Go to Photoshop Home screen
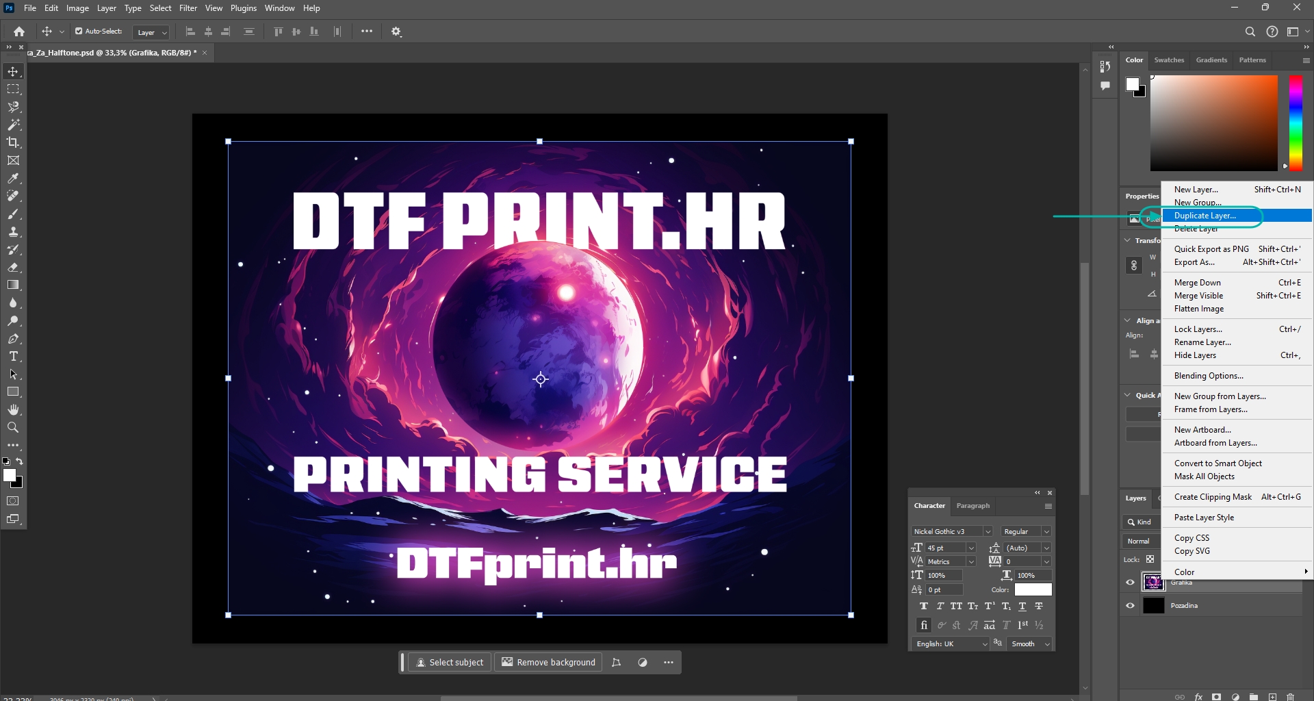The width and height of the screenshot is (1314, 701). pyautogui.click(x=19, y=31)
